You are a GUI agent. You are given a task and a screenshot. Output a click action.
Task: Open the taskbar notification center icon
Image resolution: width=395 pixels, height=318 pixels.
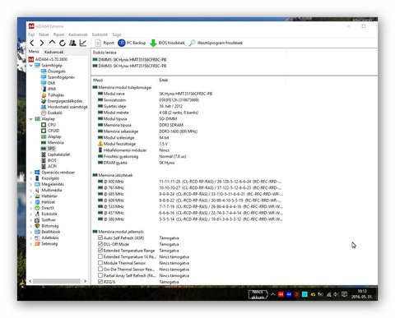coord(345,294)
